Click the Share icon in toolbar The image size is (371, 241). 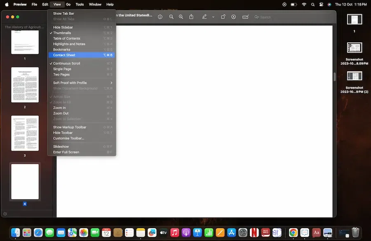(x=191, y=17)
